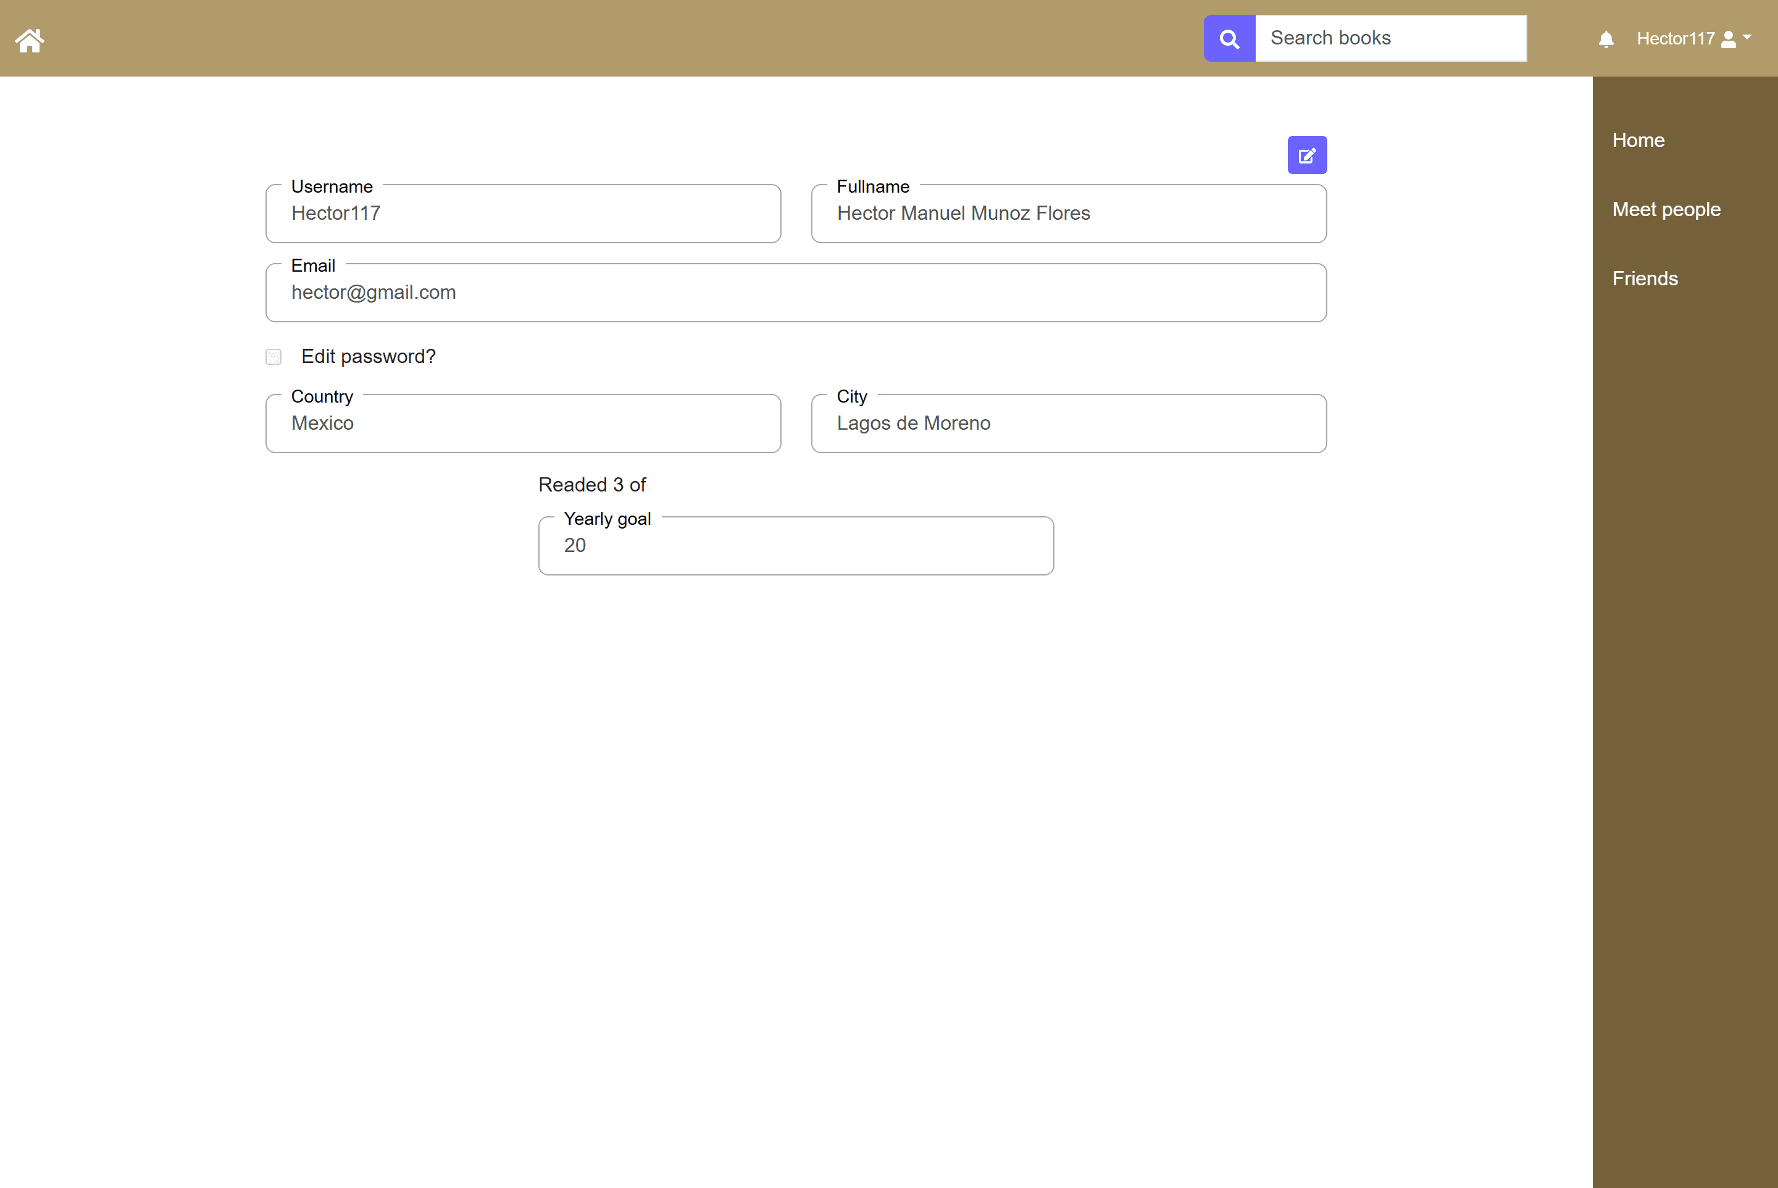Click the home icon in the navbar
Image resolution: width=1778 pixels, height=1188 pixels.
(30, 40)
